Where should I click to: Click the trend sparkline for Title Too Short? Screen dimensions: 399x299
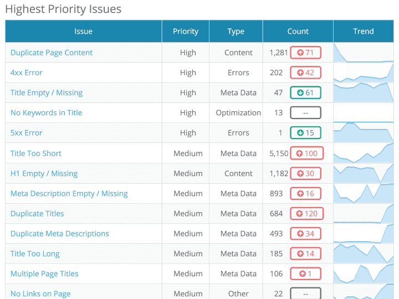point(364,153)
